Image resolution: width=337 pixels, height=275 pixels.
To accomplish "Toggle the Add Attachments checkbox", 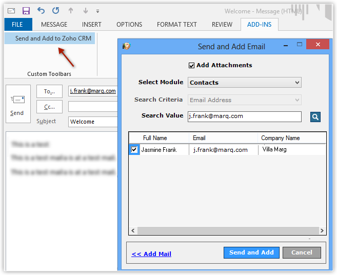I will tap(192, 66).
